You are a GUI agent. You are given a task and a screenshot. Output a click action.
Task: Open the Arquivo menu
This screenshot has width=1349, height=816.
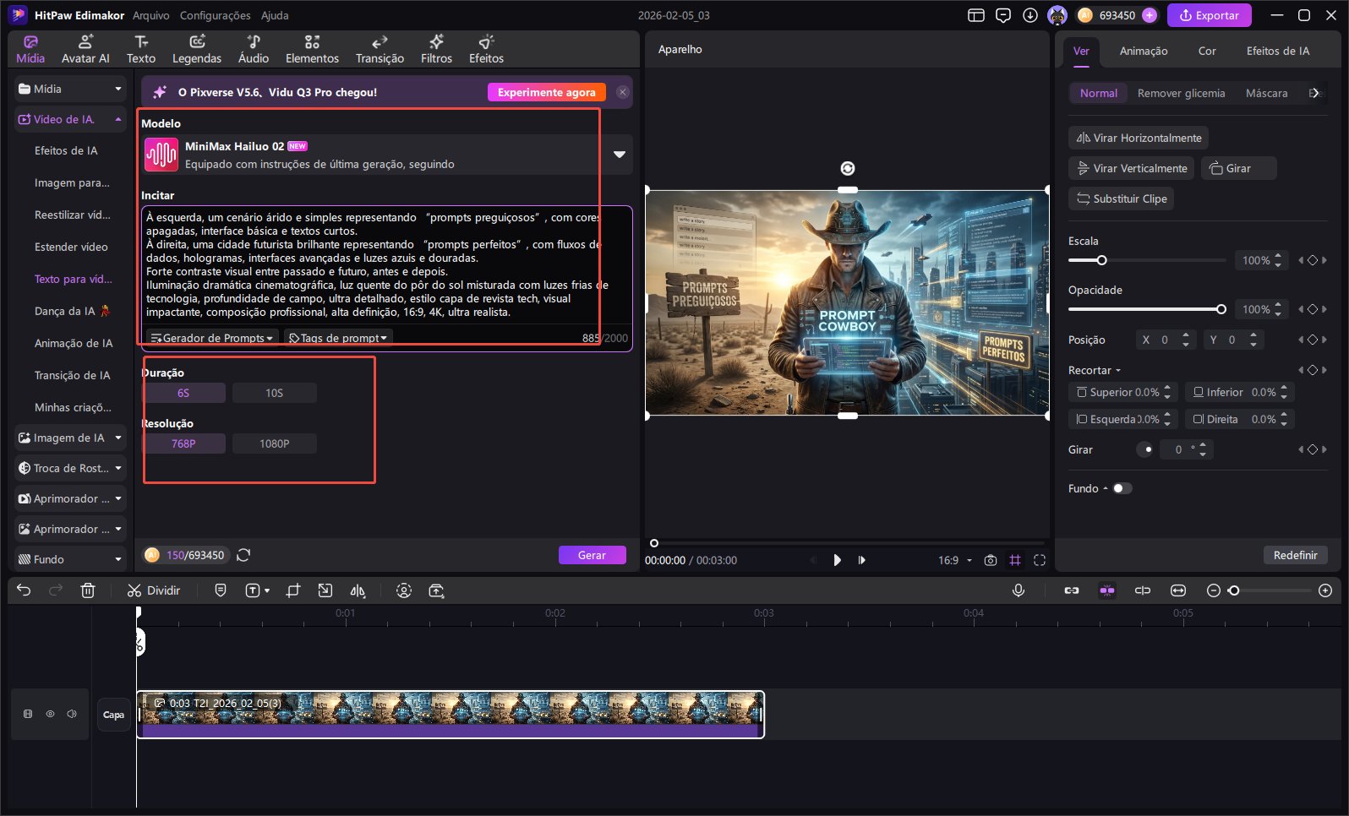(150, 15)
